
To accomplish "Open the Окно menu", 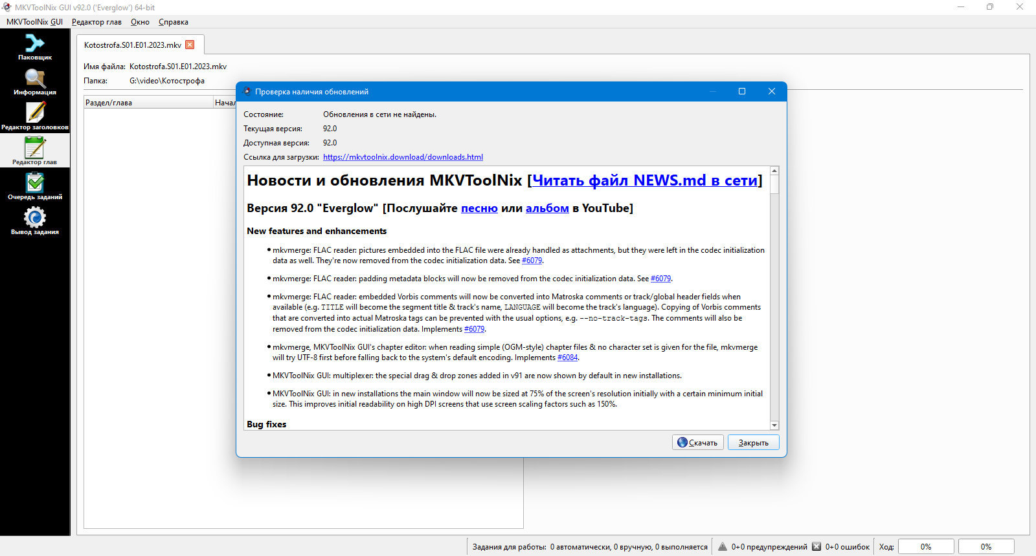I will pyautogui.click(x=140, y=22).
